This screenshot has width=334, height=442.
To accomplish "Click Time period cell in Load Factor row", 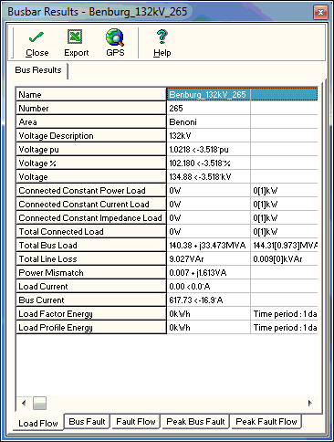I will pyautogui.click(x=285, y=313).
